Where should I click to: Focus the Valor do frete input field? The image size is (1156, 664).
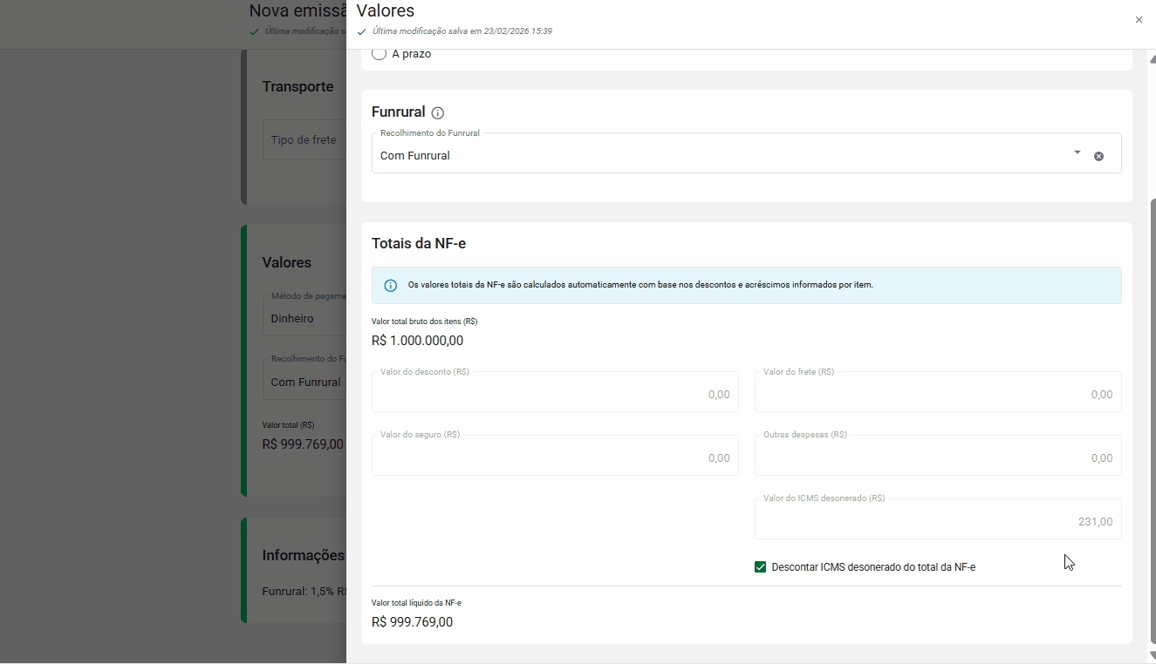(x=938, y=394)
